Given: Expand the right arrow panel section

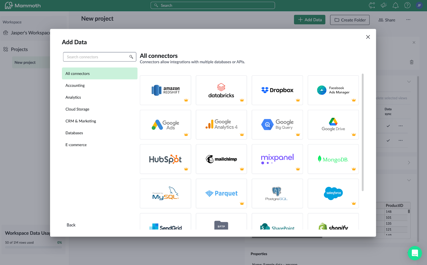Looking at the screenshot, I should pyautogui.click(x=409, y=163).
